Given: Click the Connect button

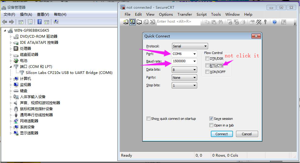Looking at the screenshot, I should [222, 134].
